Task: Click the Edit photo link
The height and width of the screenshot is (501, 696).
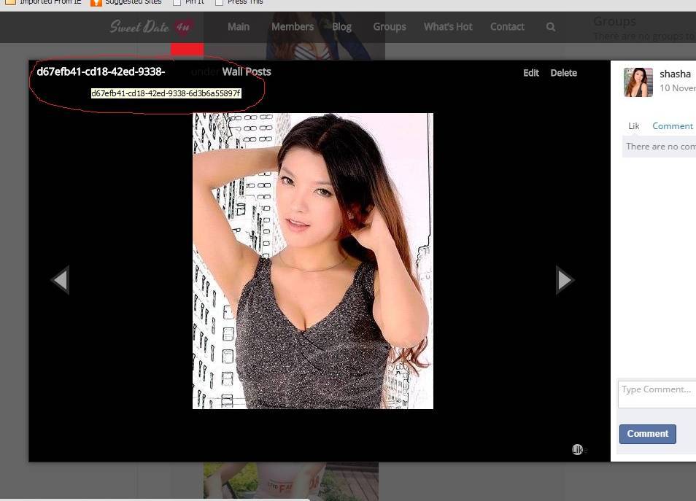Action: pyautogui.click(x=531, y=73)
